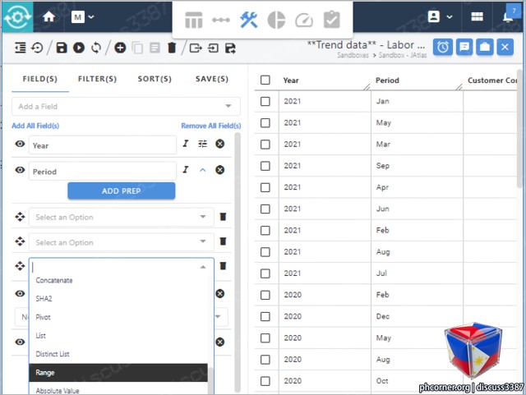The width and height of the screenshot is (526, 395).
Task: Switch to the FILTER(S) tab
Action: click(97, 79)
